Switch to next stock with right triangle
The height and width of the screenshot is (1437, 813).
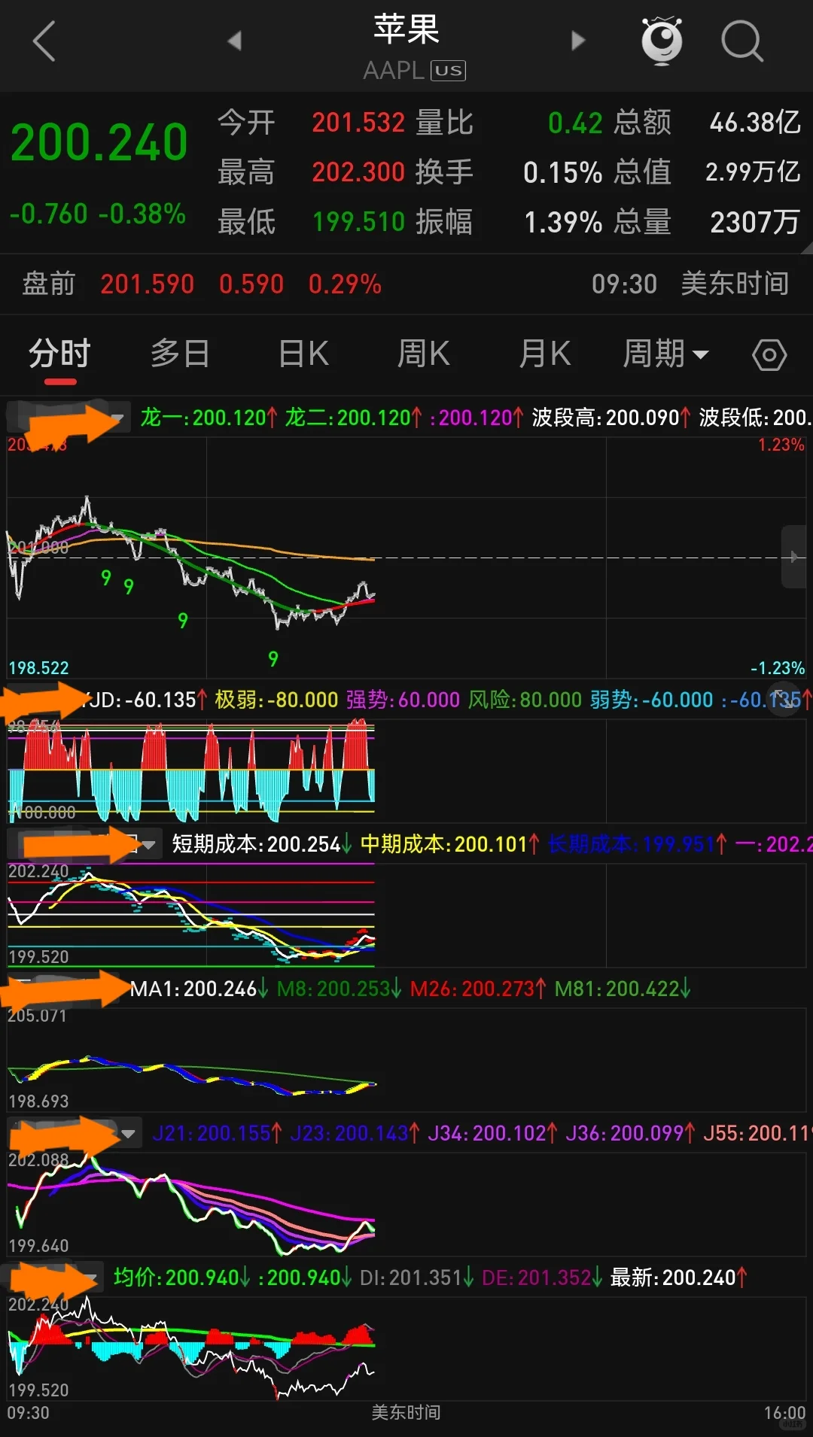point(578,41)
